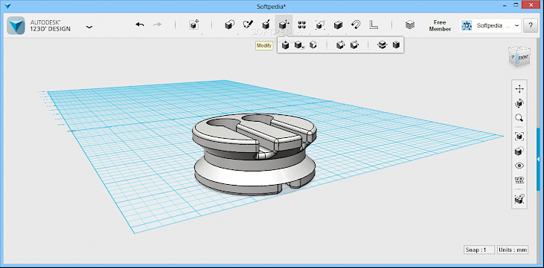544x268 pixels.
Task: Click the view cube's Front face
Action: tap(523, 59)
